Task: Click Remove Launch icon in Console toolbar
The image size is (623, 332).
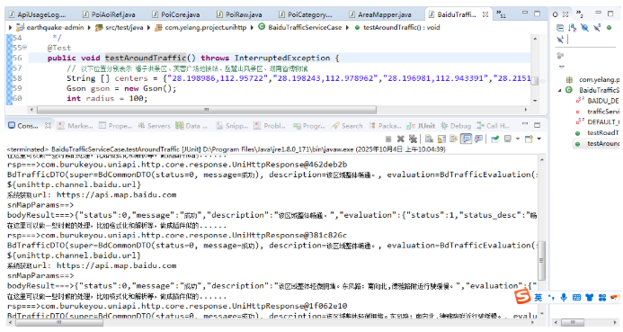Action: 401,139
